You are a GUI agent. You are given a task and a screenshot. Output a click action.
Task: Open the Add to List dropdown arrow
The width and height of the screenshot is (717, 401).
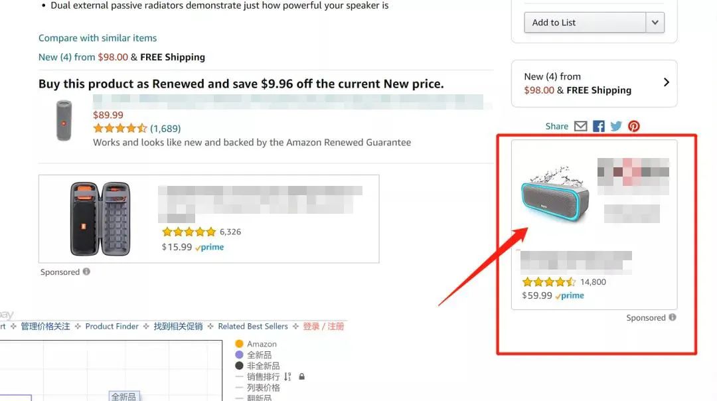tap(655, 23)
